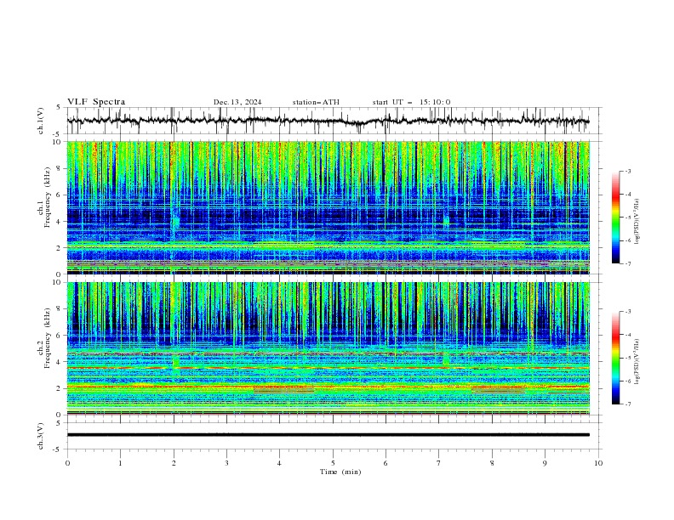Click time axis tick label '9'
This screenshot has width=674, height=520.
coord(545,463)
